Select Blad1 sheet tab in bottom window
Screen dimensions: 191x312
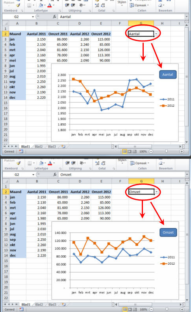pyautogui.click(x=26, y=305)
